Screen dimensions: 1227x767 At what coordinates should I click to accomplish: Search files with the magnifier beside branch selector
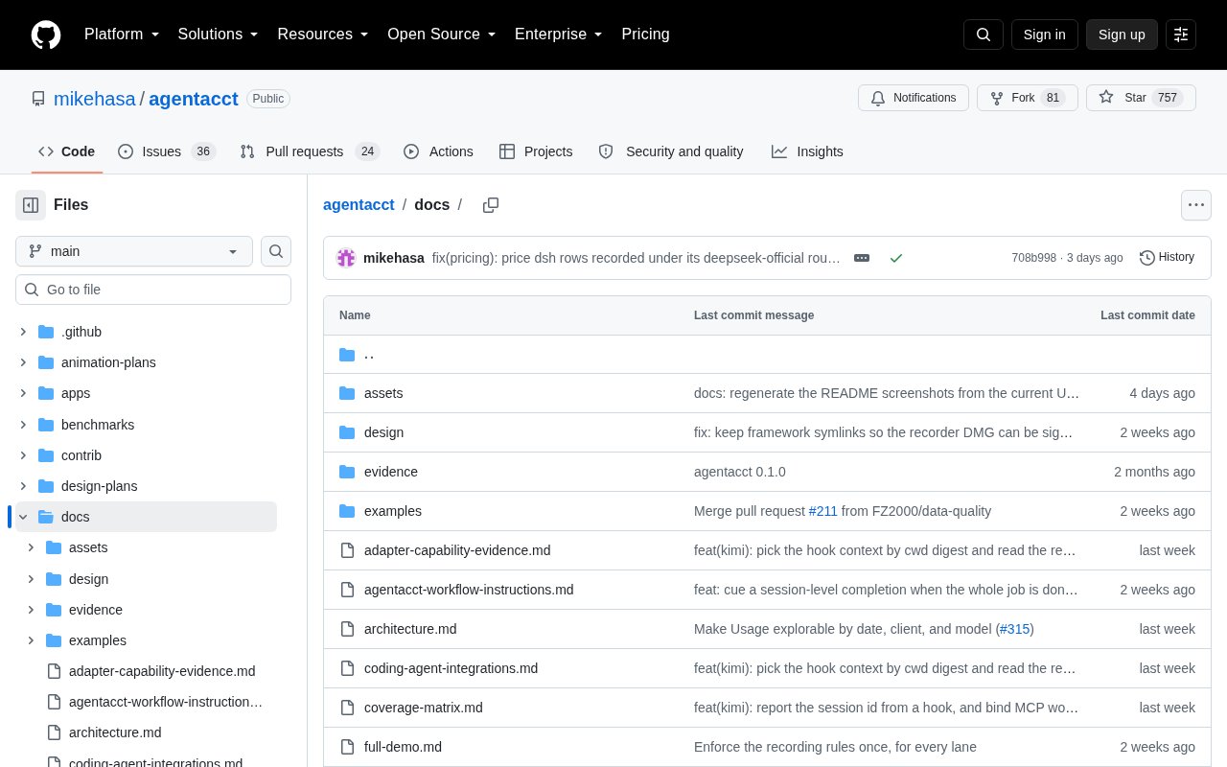click(276, 251)
